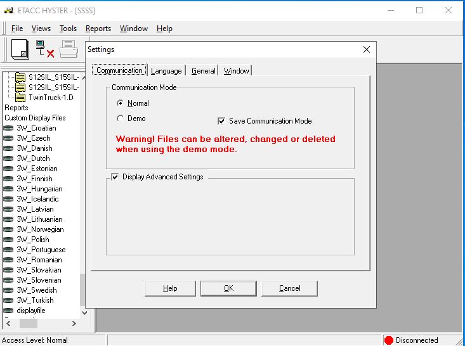The height and width of the screenshot is (346, 465).
Task: Click the display file icon beside 3W_Norwegian
Action: coord(8,229)
